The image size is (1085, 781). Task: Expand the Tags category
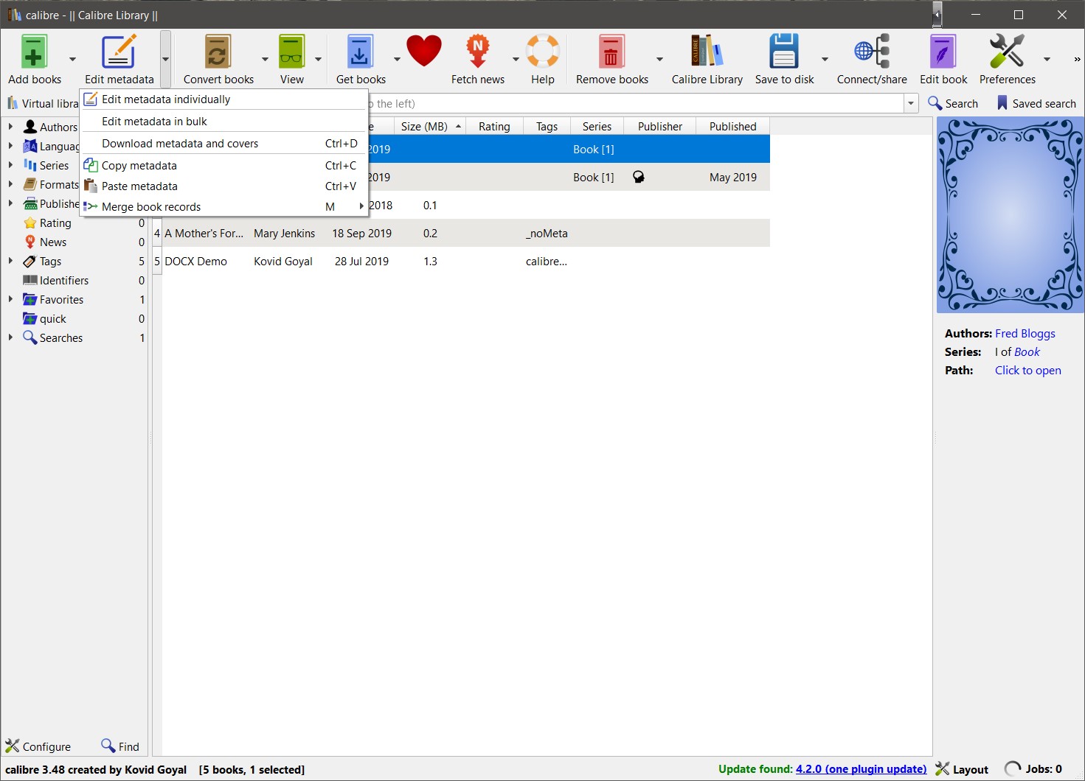[x=10, y=261]
